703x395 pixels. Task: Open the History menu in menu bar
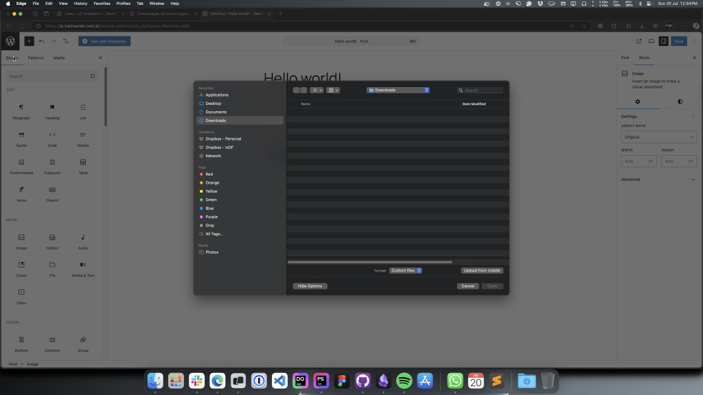coord(81,3)
